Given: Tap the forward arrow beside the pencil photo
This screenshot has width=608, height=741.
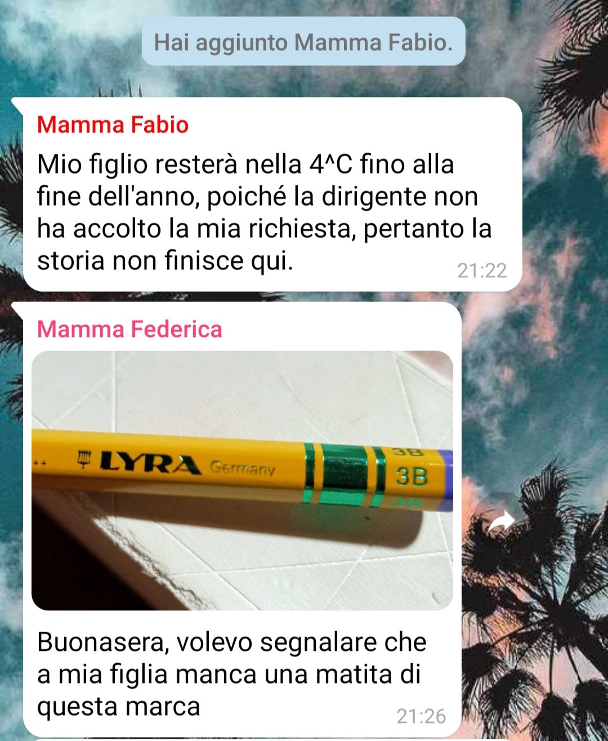Looking at the screenshot, I should pos(500,522).
